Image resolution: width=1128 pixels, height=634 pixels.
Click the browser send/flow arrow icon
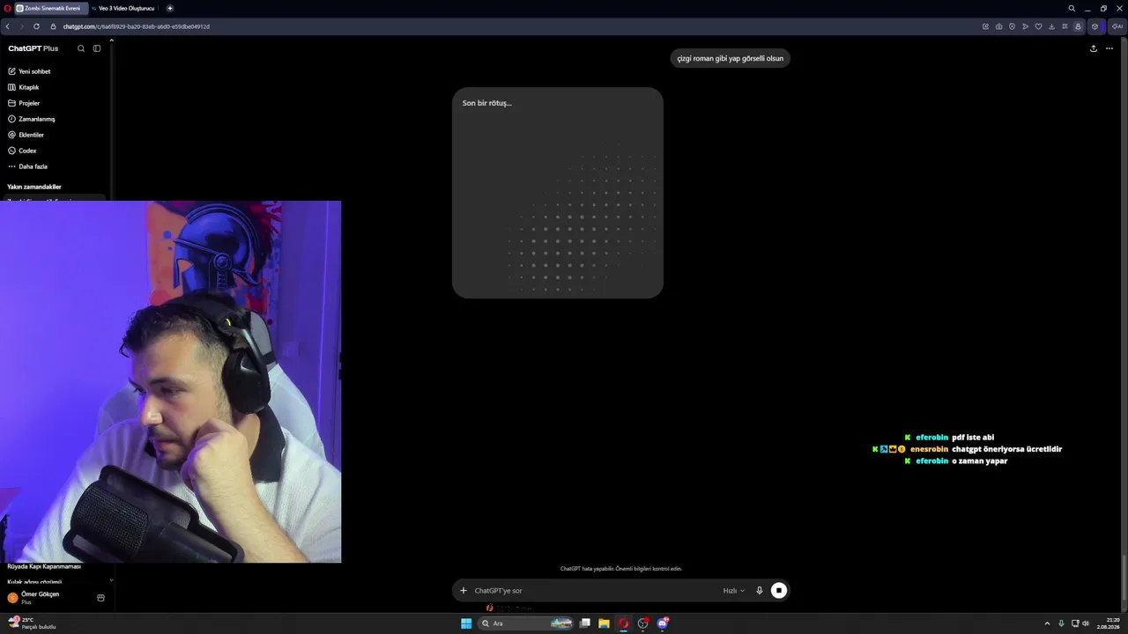1025,26
